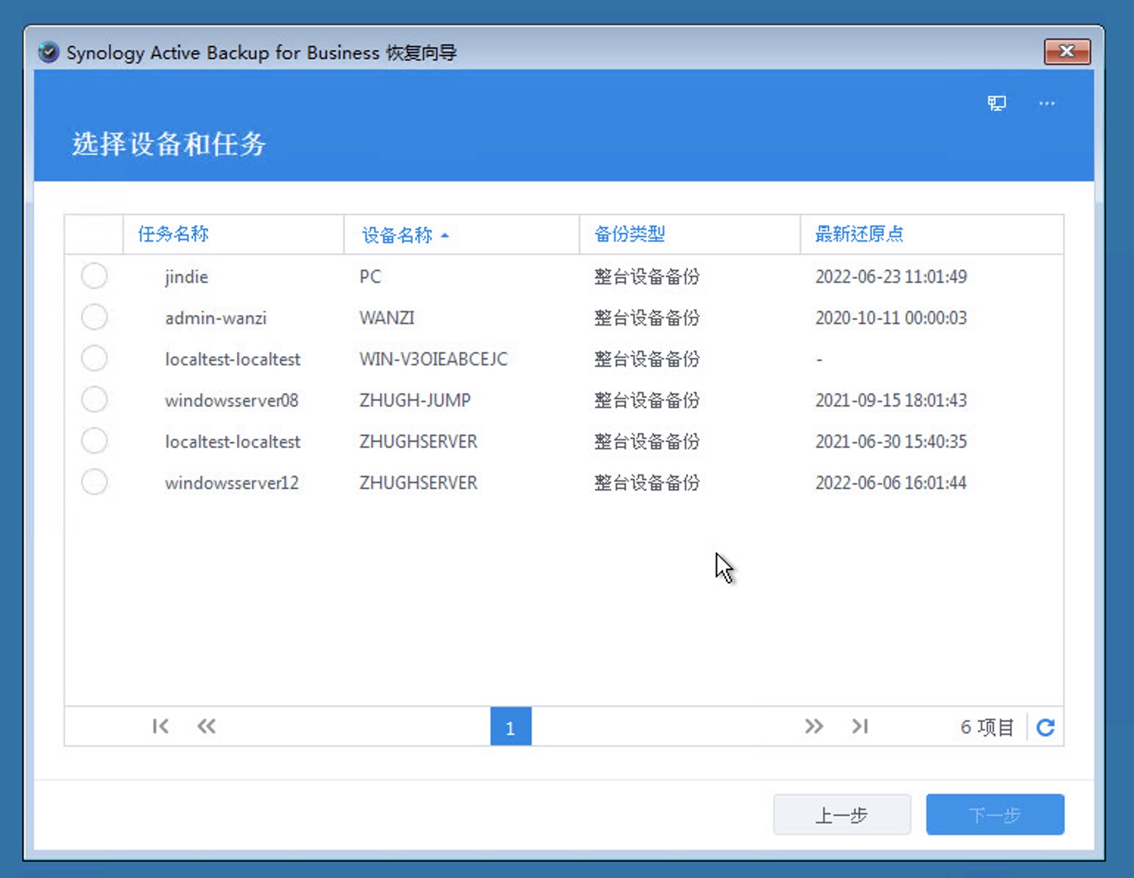Screen dimensions: 1134x878
Task: Click page number 1 button
Action: pos(510,727)
